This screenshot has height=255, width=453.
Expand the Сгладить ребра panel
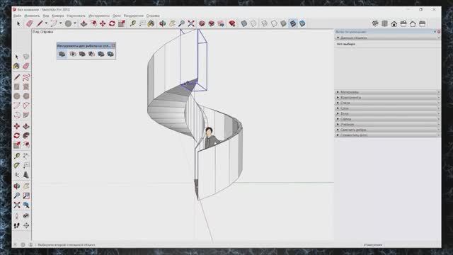(x=387, y=130)
